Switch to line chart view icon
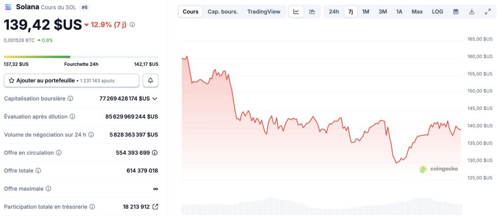The width and height of the screenshot is (502, 216). (x=296, y=12)
